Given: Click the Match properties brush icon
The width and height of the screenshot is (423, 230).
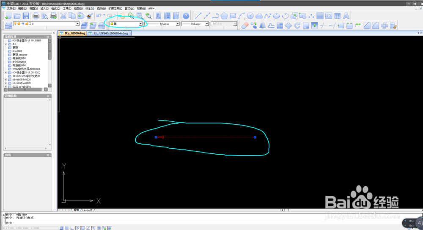Looking at the screenshot, I should click(90, 16).
